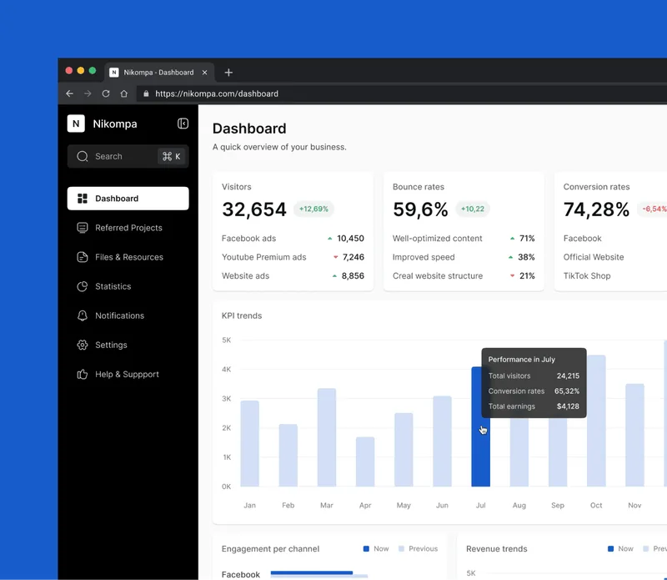The height and width of the screenshot is (580, 667).
Task: Click the Settings gear icon
Action: tap(83, 345)
